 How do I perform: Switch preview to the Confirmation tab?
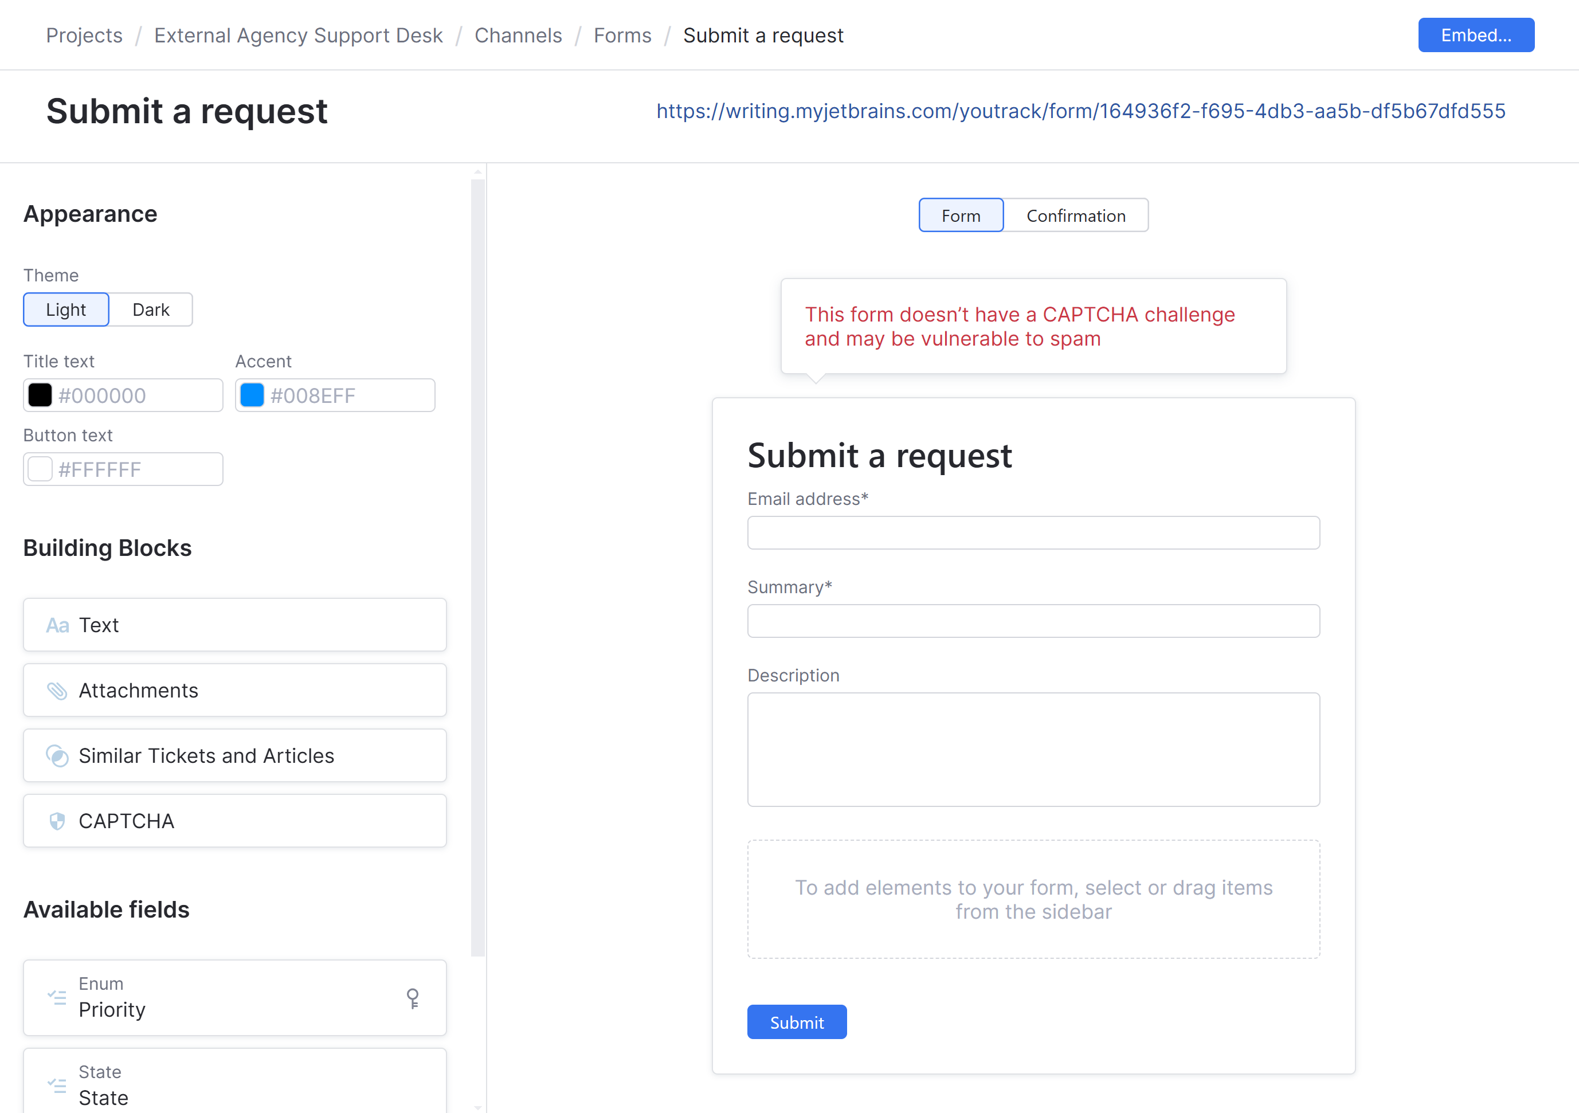tap(1076, 216)
